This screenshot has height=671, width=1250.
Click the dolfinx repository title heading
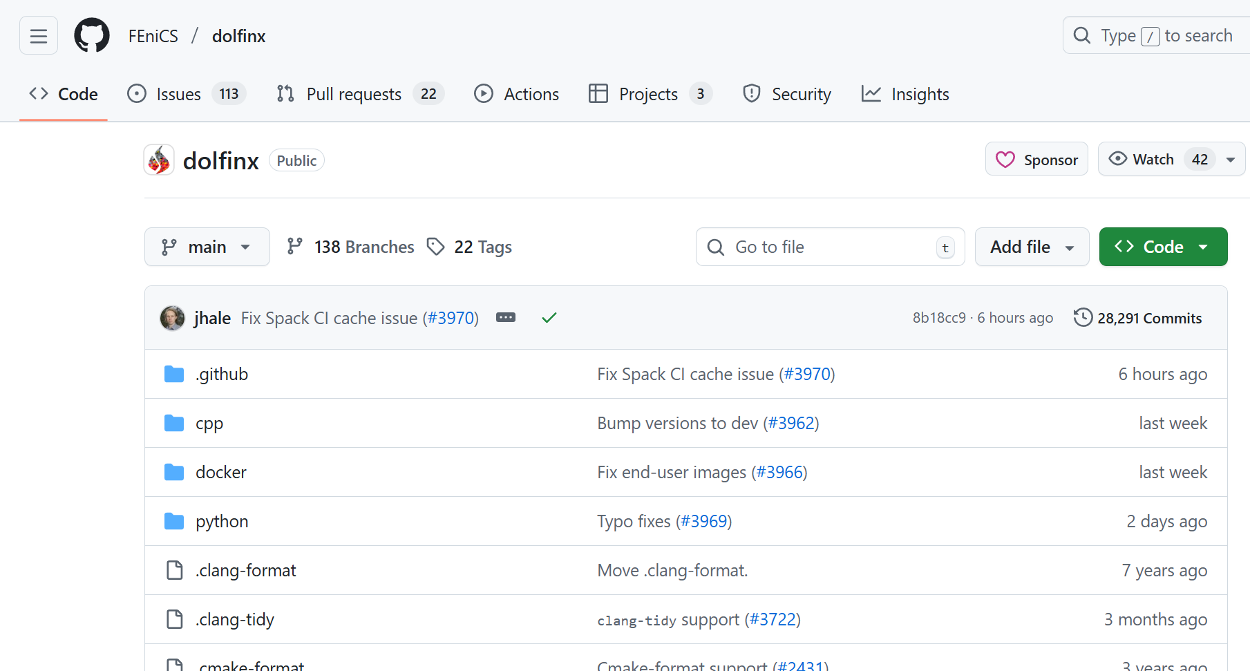coord(221,160)
